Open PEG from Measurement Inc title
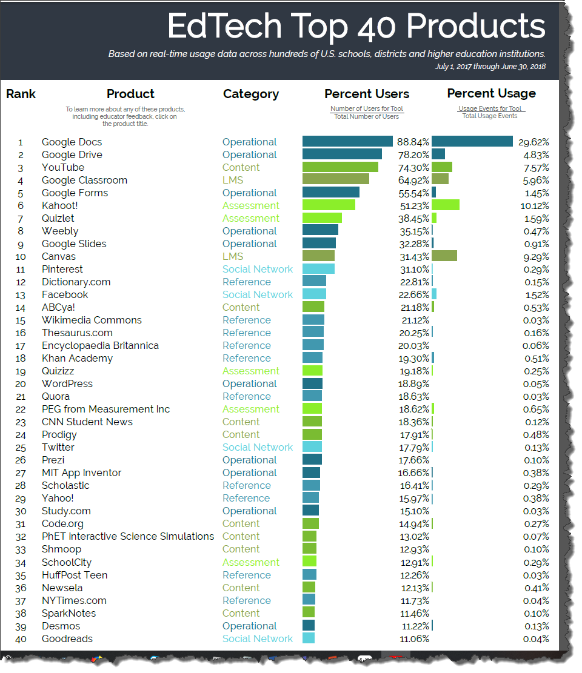Screen dimensions: 582x673 pyautogui.click(x=105, y=409)
